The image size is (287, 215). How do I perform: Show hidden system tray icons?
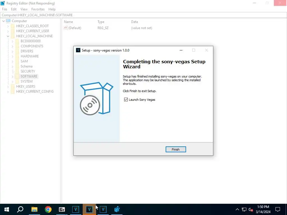pyautogui.click(x=237, y=209)
